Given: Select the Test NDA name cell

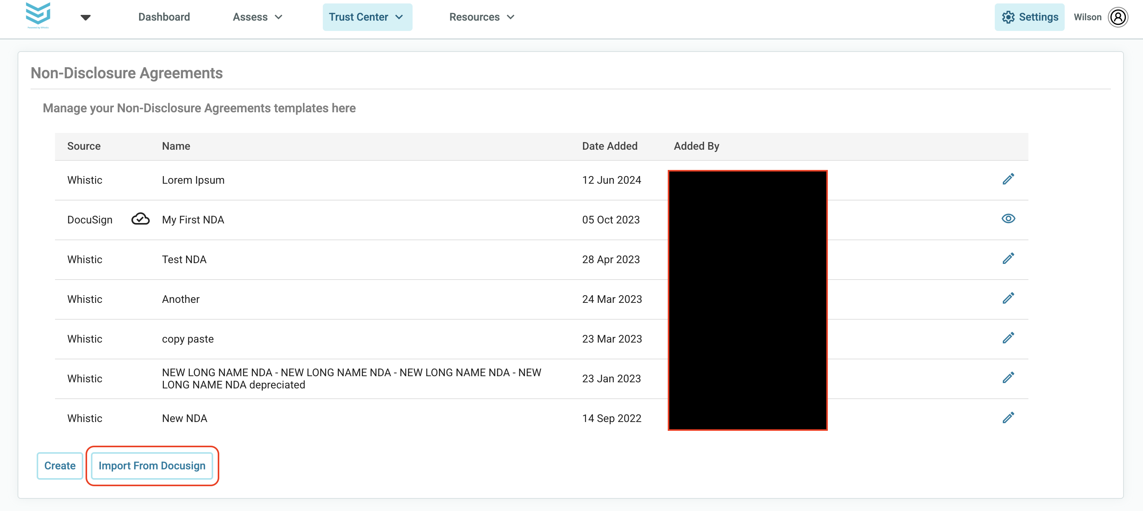Looking at the screenshot, I should point(184,259).
